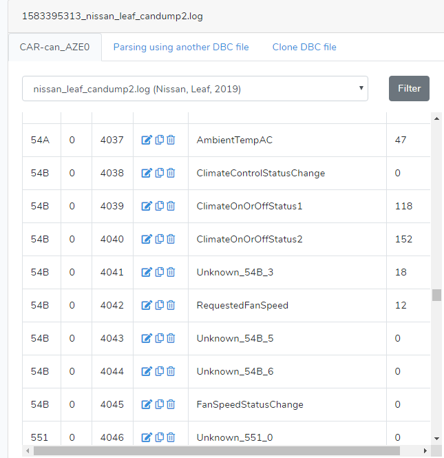Image resolution: width=444 pixels, height=458 pixels.
Task: Select the FanSpeedStatusChange signal name
Action: coord(250,404)
